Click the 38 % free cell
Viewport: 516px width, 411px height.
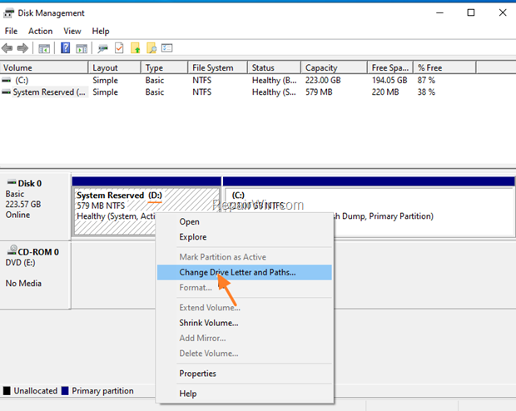(426, 92)
